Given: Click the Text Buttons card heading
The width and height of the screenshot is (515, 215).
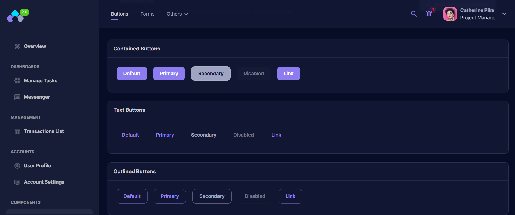Looking at the screenshot, I should coord(129,110).
